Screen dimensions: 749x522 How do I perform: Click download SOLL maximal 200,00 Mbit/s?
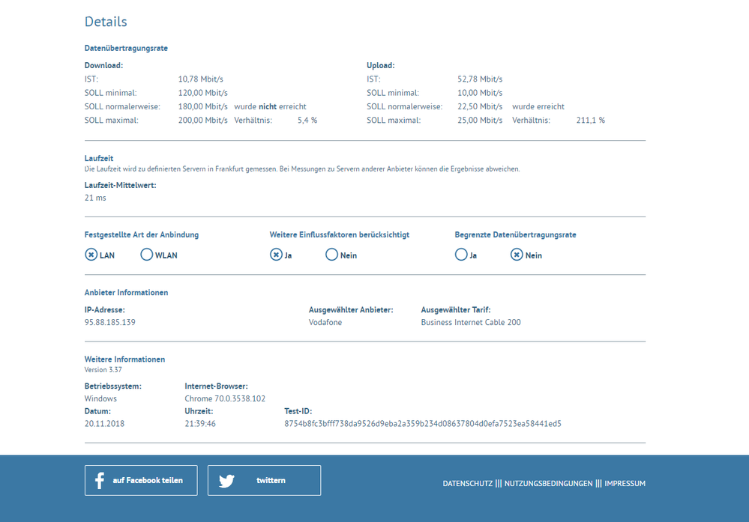[203, 121]
